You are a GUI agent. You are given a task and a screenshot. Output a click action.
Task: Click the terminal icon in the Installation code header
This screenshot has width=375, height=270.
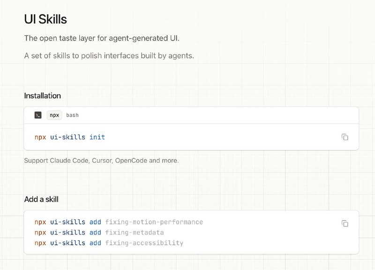pyautogui.click(x=38, y=115)
